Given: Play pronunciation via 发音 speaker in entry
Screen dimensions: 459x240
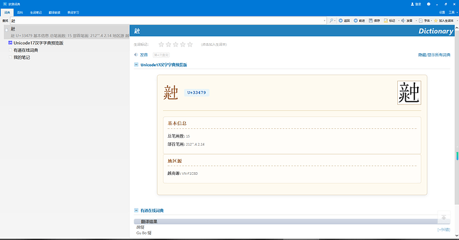Looking at the screenshot, I should pyautogui.click(x=136, y=55).
